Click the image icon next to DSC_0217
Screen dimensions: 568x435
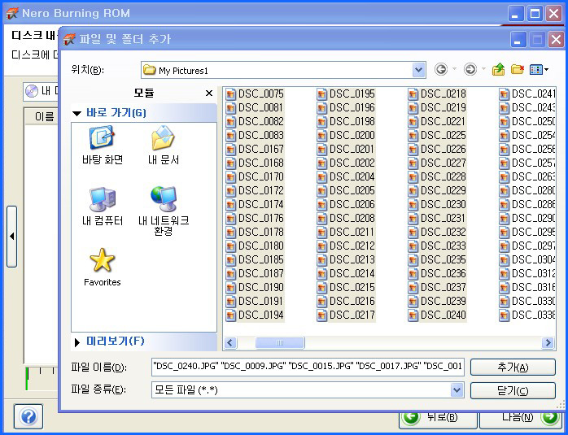pos(321,315)
